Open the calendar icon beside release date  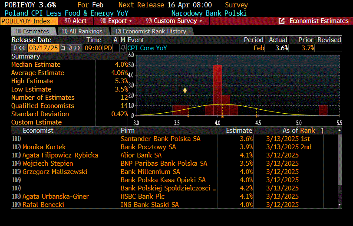click(63, 48)
